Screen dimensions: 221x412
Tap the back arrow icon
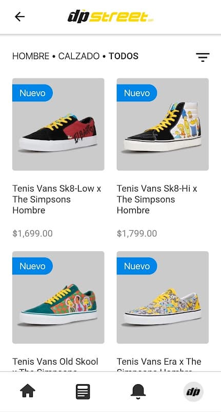tap(19, 17)
